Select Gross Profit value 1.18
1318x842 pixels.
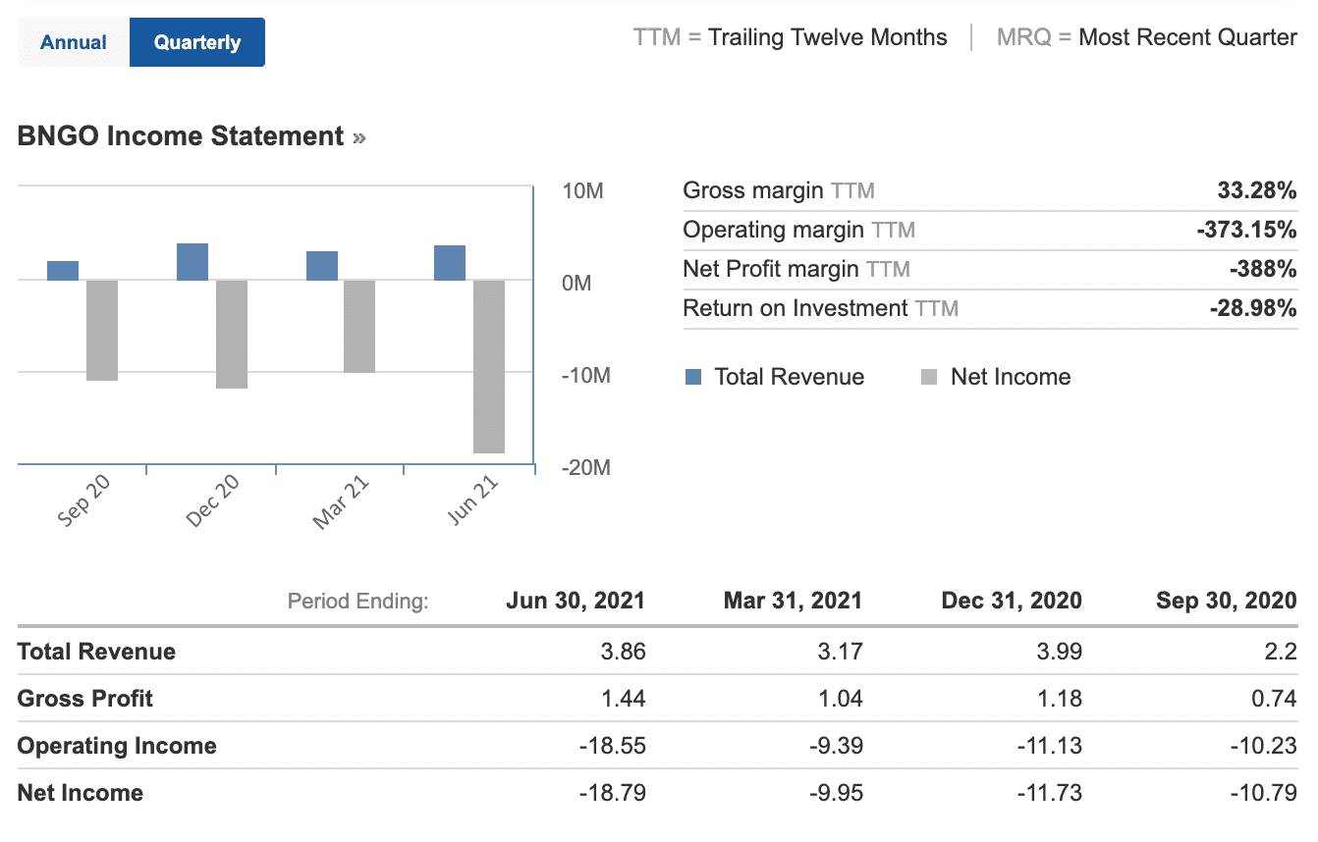pos(1059,699)
